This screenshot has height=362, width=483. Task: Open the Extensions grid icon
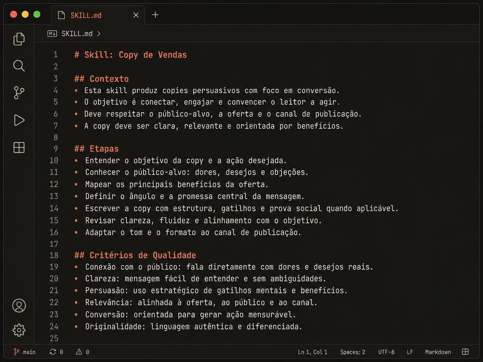pos(19,148)
